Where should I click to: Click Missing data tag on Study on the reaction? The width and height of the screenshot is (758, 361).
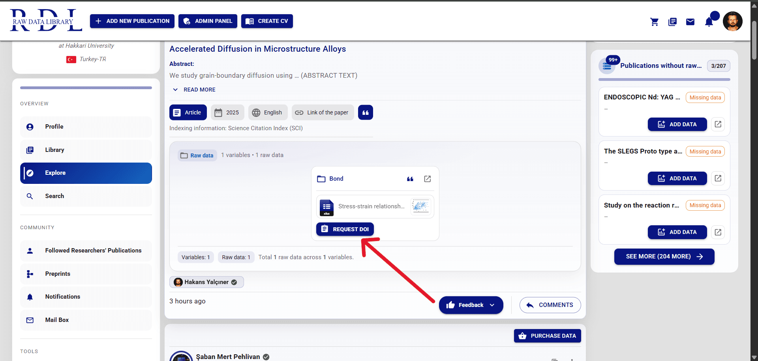[x=705, y=205]
